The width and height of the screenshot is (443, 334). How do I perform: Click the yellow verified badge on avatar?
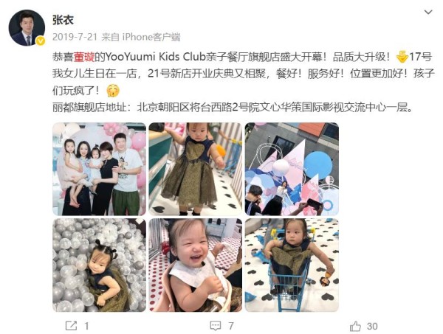click(41, 41)
